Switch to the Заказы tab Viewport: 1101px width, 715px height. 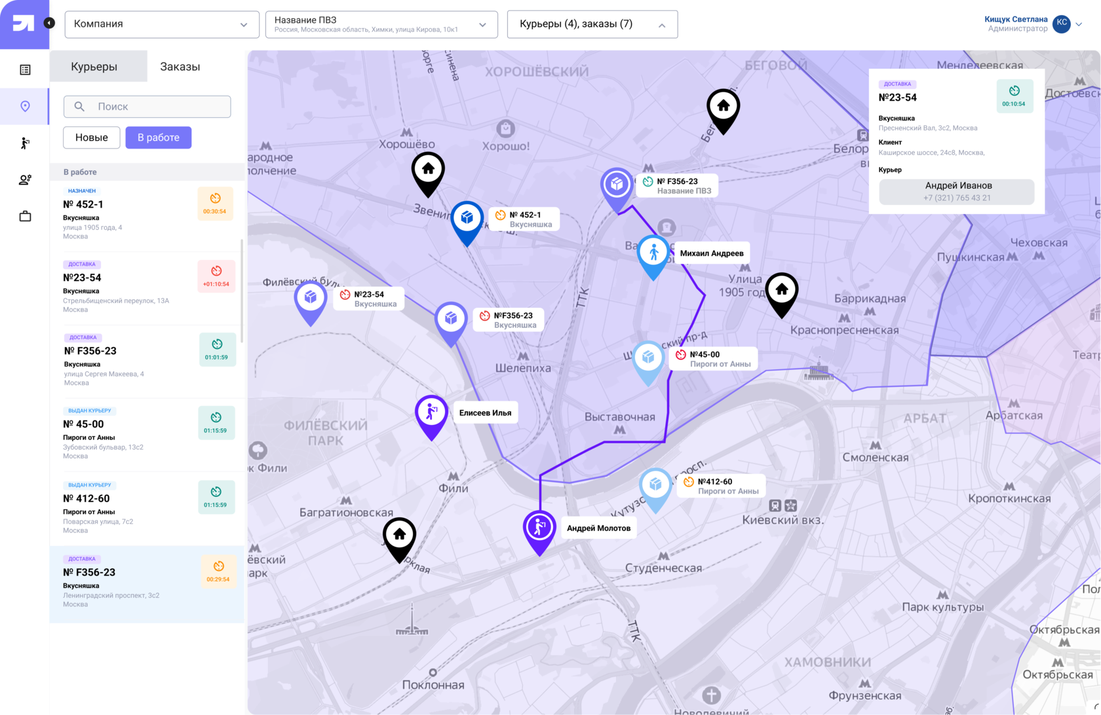click(x=180, y=67)
